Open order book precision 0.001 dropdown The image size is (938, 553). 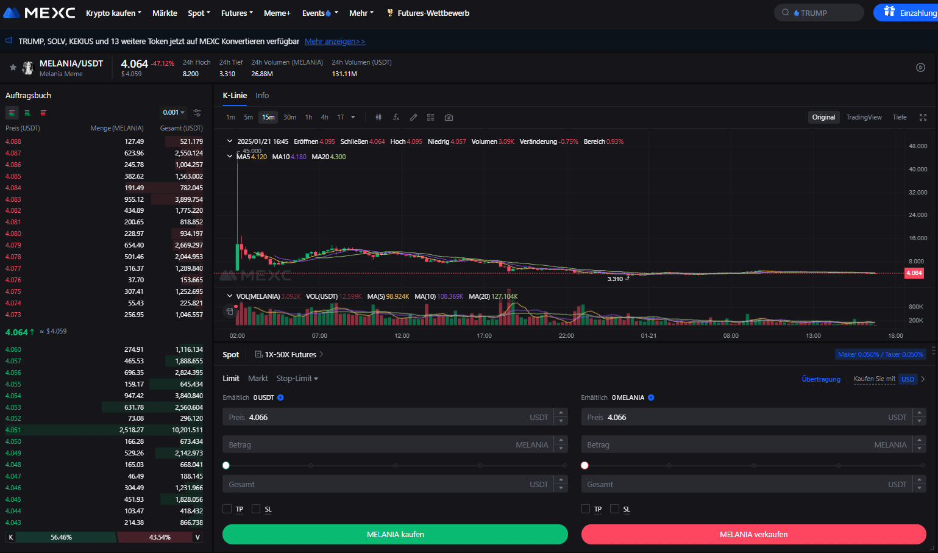tap(174, 112)
